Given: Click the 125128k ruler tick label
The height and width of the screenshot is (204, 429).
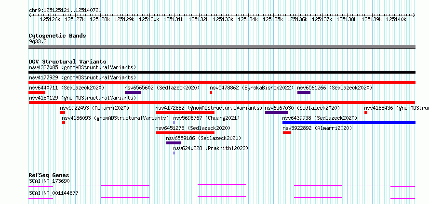Looking at the screenshot, I should tap(100, 19).
